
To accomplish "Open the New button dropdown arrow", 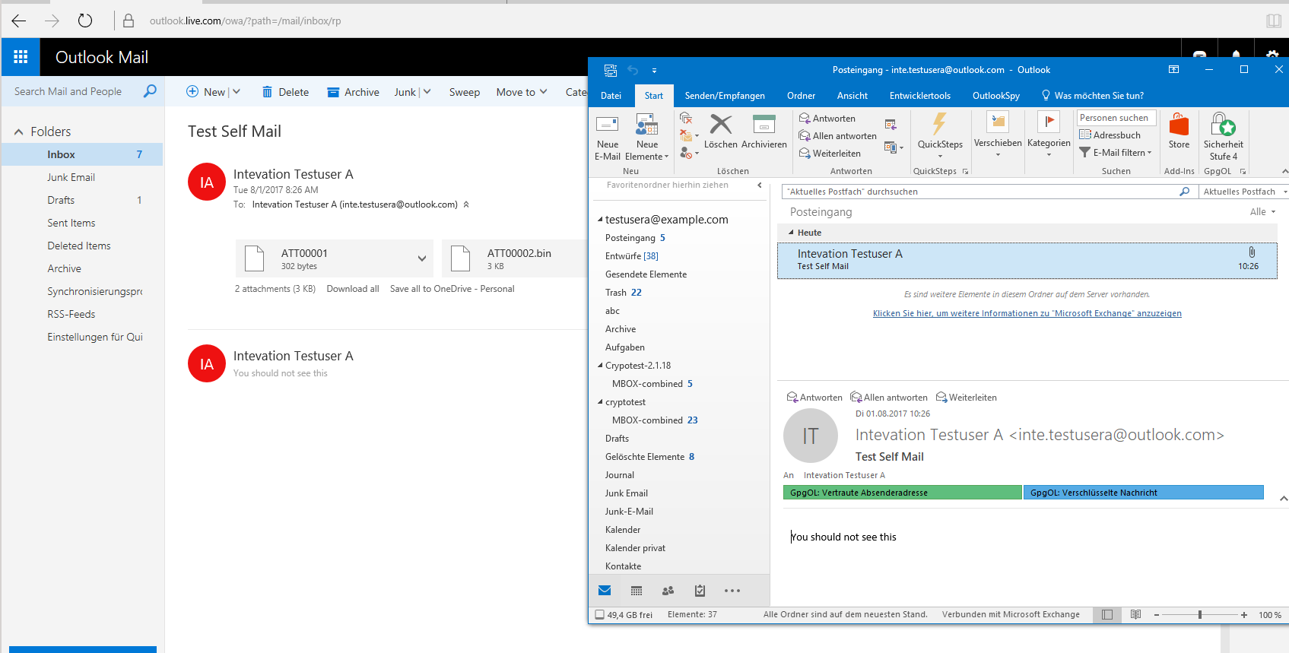I will coord(237,92).
